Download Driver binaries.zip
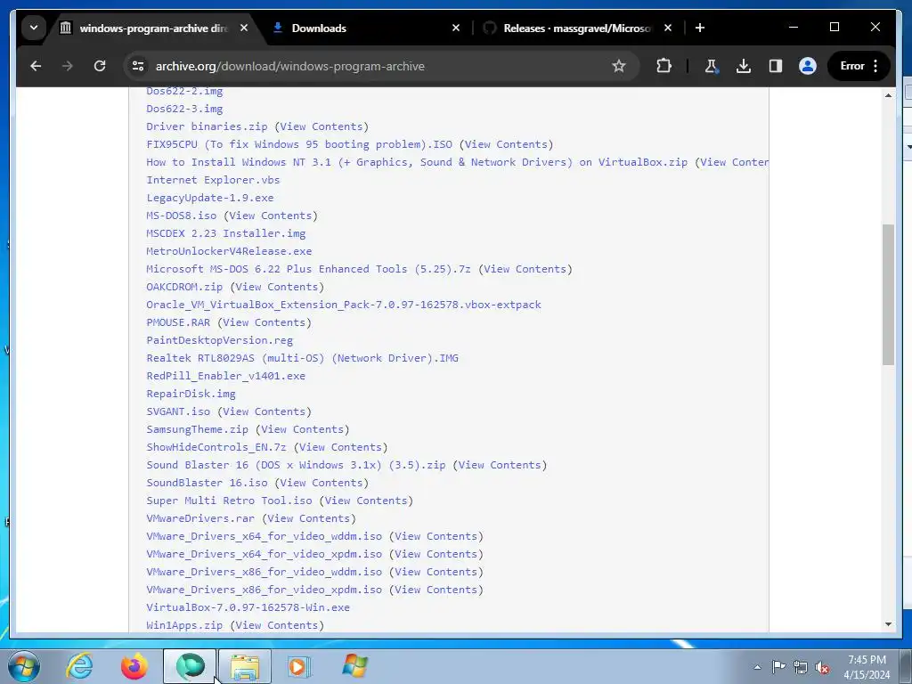Screen dimensions: 912x684 [207, 126]
